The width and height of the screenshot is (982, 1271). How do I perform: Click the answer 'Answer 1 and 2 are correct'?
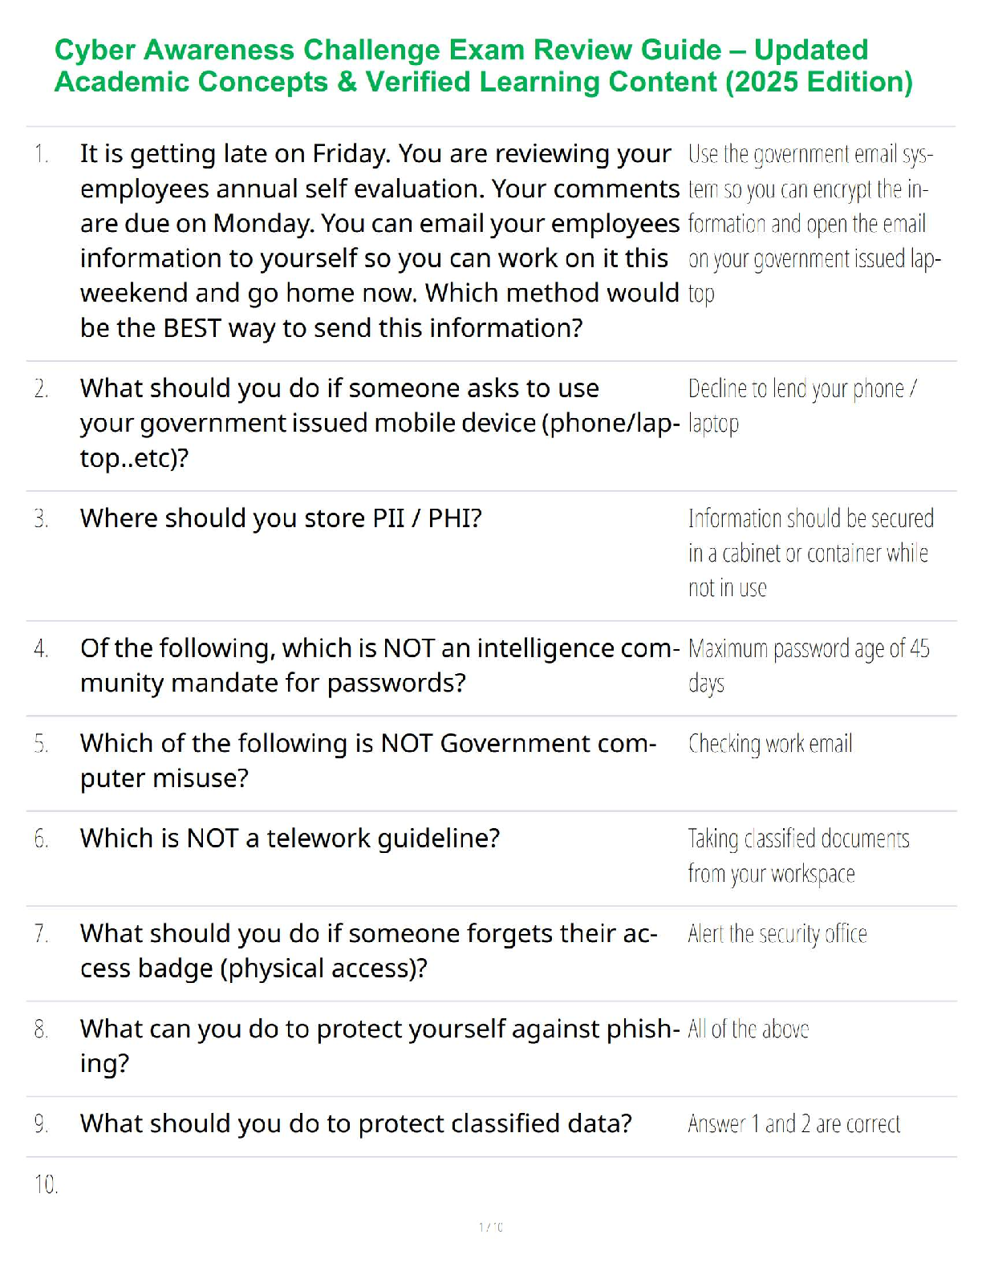(794, 1124)
